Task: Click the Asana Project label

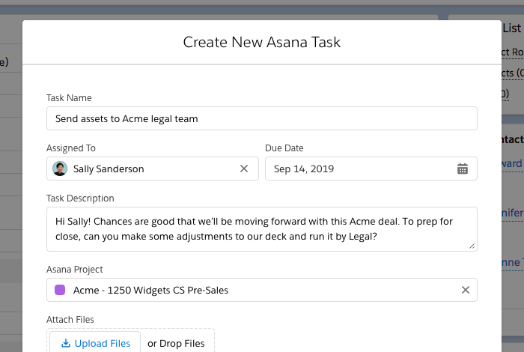Action: point(75,270)
